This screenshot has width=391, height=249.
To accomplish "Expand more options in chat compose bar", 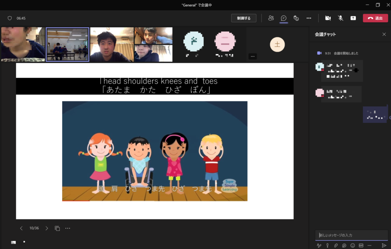I will (x=369, y=245).
